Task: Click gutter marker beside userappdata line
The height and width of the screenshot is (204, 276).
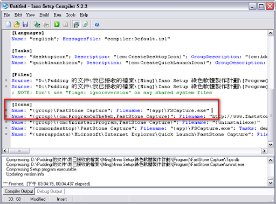Action: pyautogui.click(x=6, y=134)
